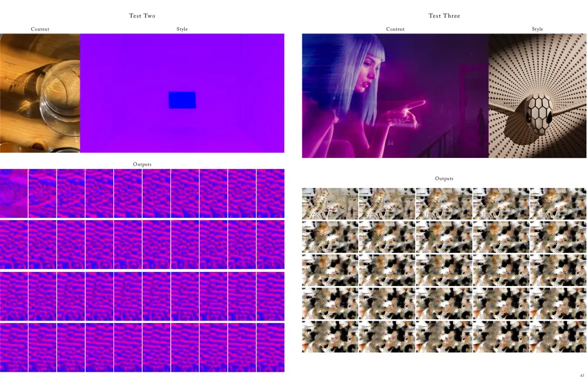The height and width of the screenshot is (391, 587).
Task: Select the second Test Two output thumbnail in top row
Action: [x=42, y=193]
